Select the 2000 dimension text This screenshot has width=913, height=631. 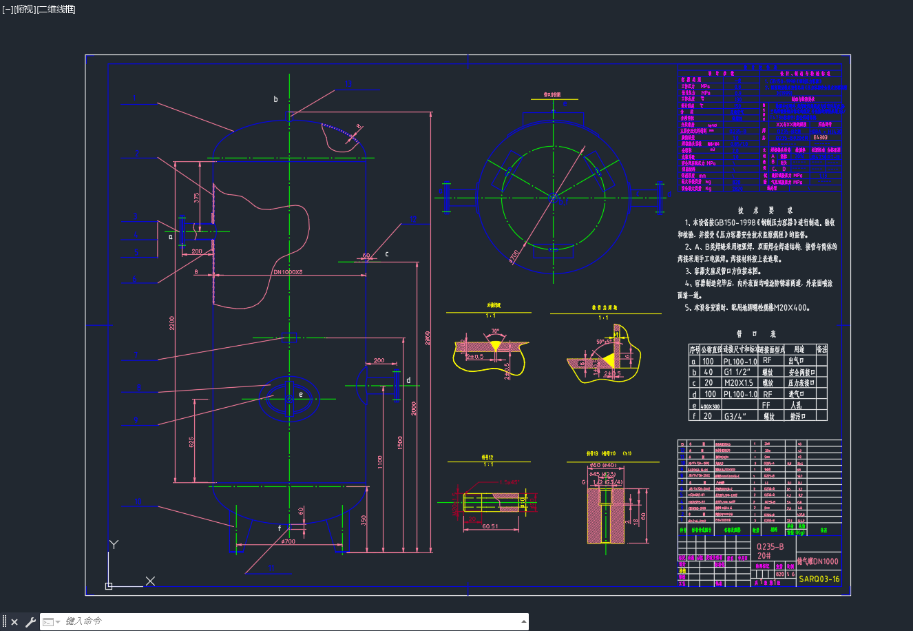click(414, 408)
